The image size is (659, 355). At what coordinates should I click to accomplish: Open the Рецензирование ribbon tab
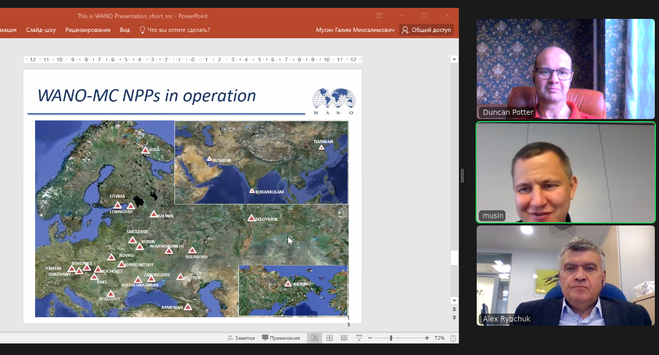87,30
